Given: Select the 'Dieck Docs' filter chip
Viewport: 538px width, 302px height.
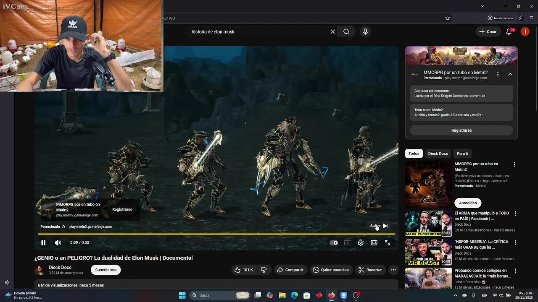Looking at the screenshot, I should coord(438,154).
